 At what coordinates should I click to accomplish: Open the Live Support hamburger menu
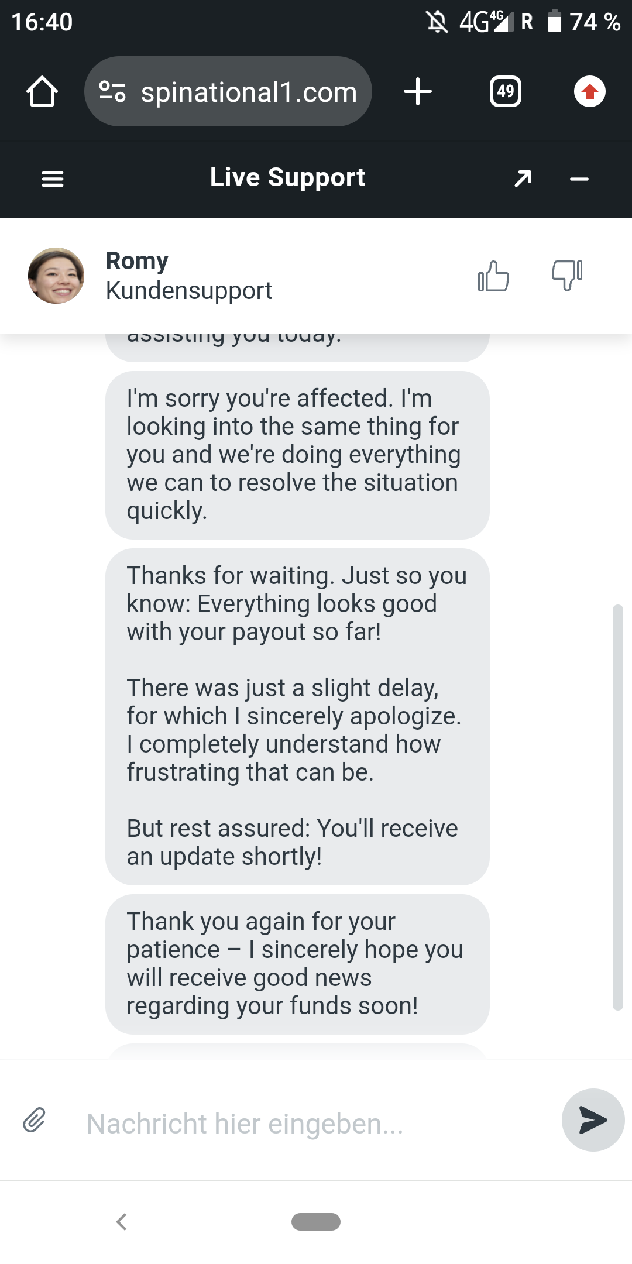[53, 178]
